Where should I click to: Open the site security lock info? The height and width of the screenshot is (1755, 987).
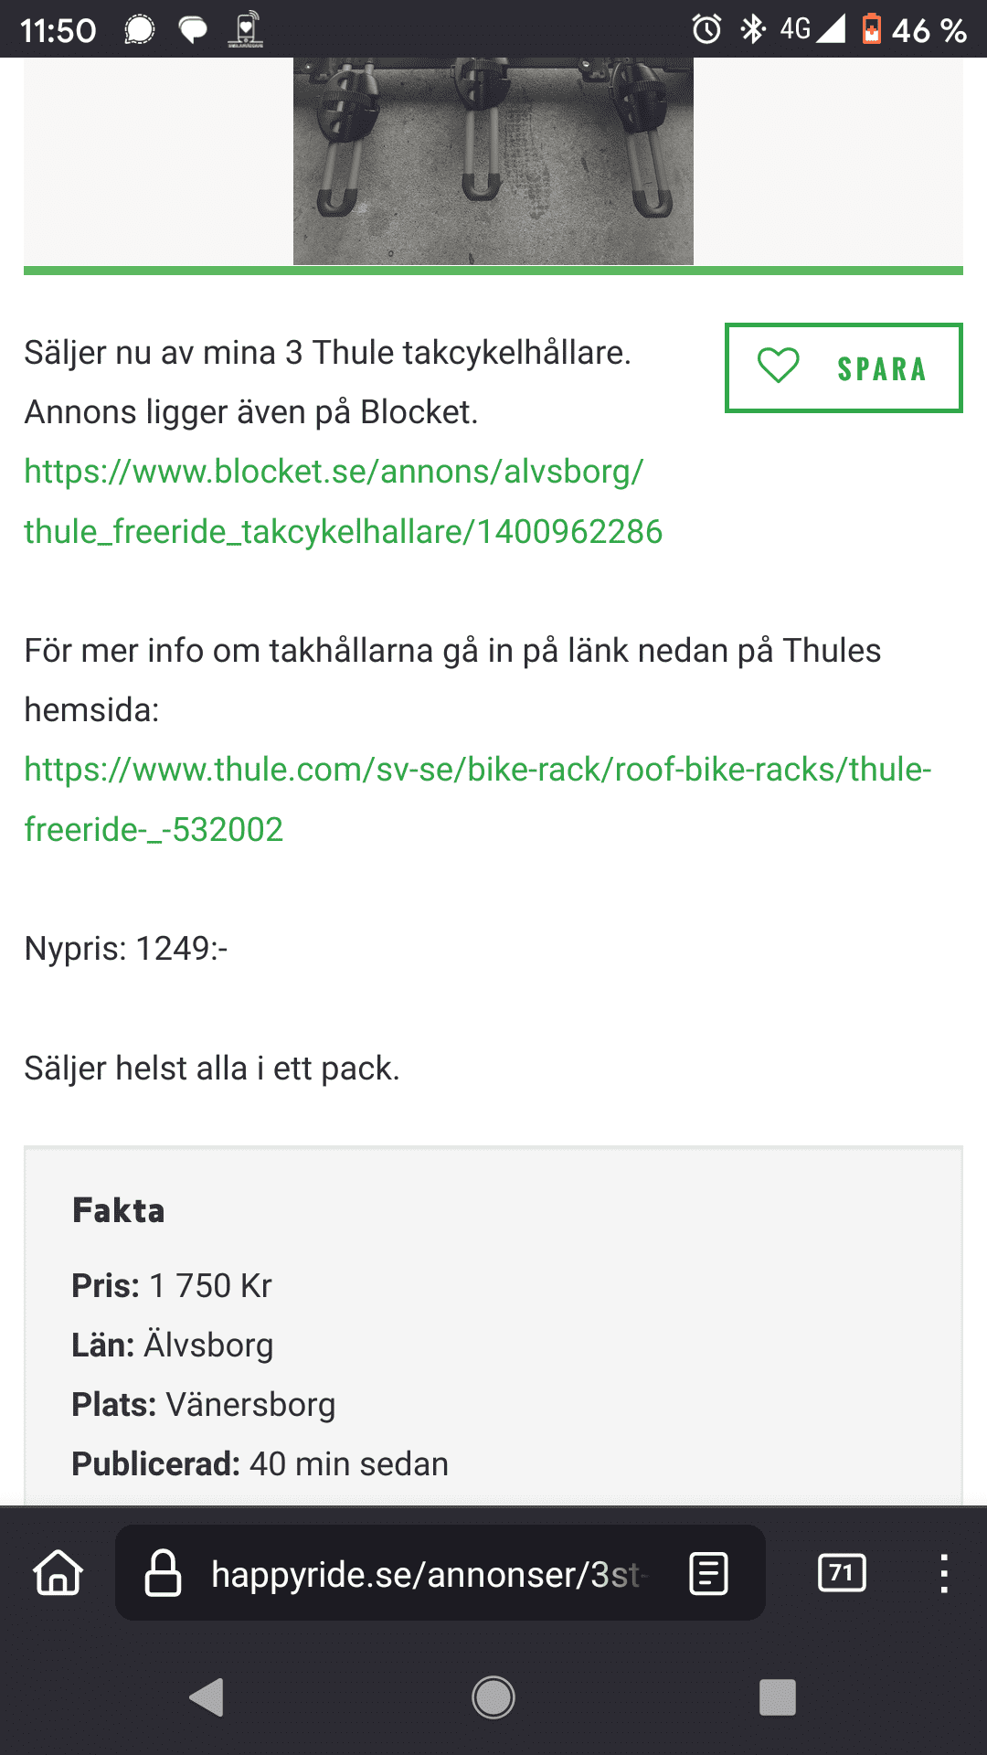click(x=163, y=1573)
